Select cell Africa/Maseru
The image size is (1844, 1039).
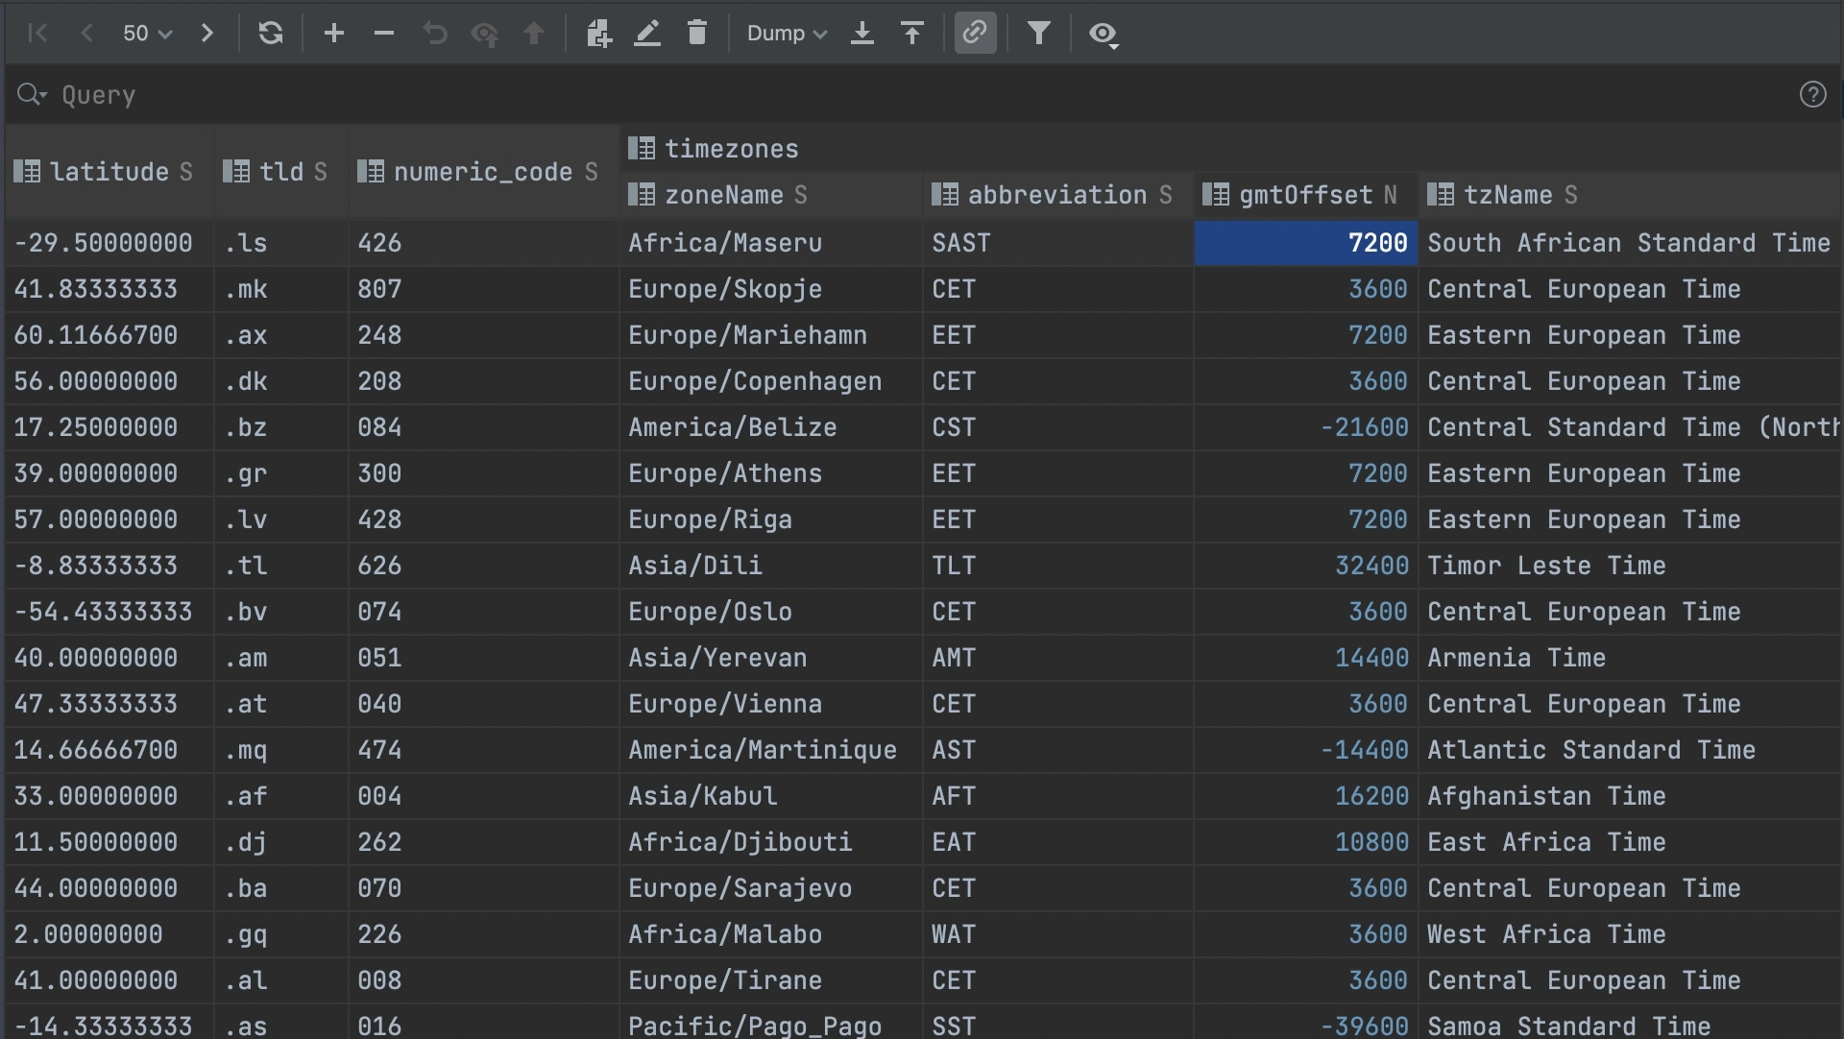coord(771,243)
